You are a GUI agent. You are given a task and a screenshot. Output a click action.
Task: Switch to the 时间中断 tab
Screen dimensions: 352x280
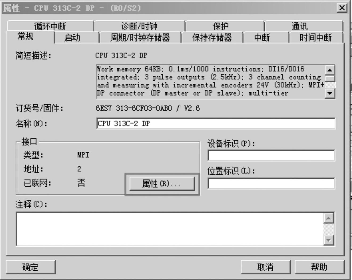click(x=316, y=38)
